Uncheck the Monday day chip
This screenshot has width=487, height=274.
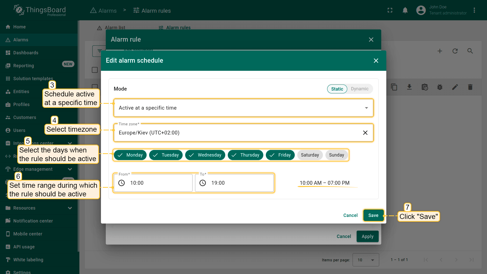point(130,155)
